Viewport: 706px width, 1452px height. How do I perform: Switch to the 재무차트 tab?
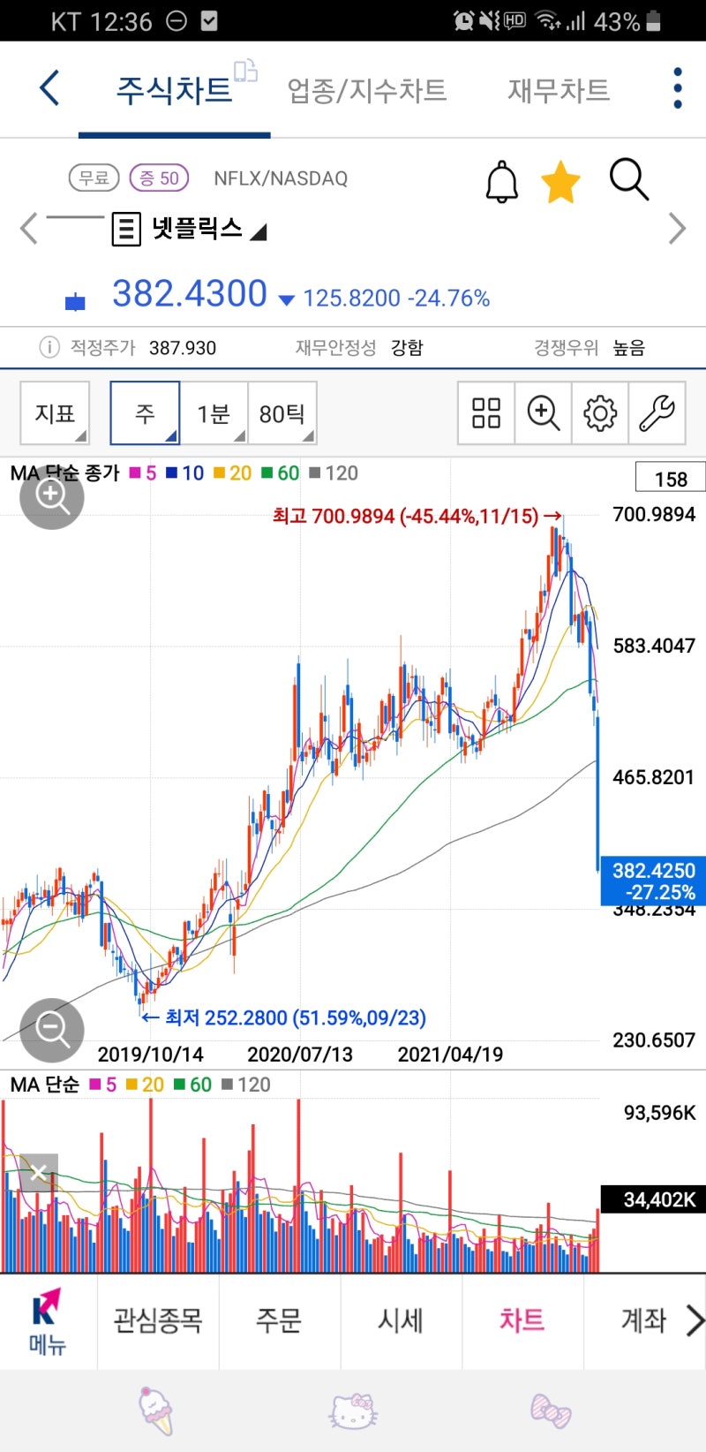click(559, 90)
